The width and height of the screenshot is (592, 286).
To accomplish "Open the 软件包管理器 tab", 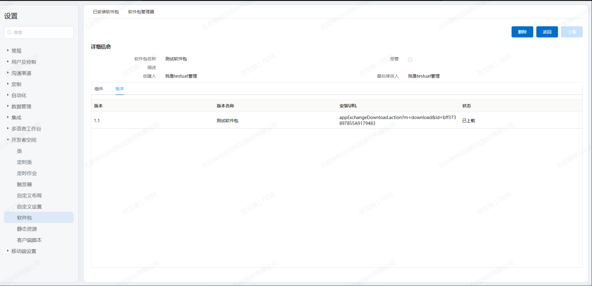I will pos(141,12).
